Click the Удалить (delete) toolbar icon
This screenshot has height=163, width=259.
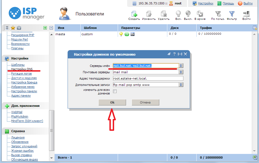pyautogui.click(x=163, y=14)
